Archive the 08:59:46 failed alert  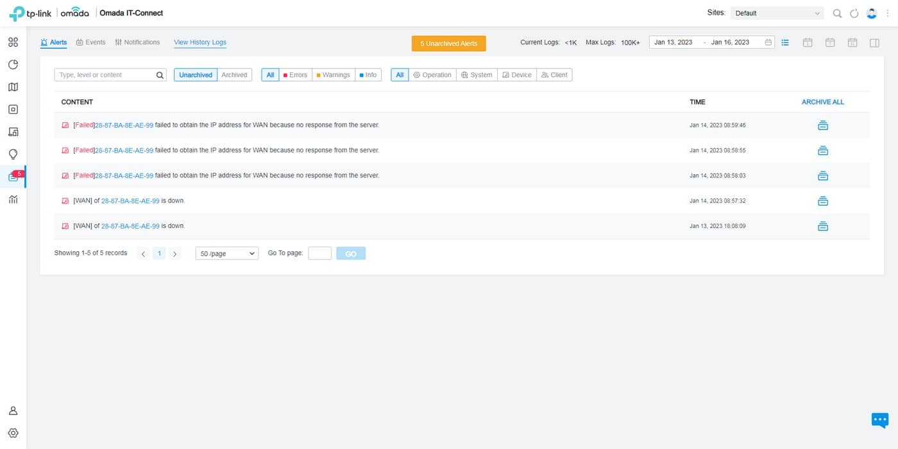point(823,126)
